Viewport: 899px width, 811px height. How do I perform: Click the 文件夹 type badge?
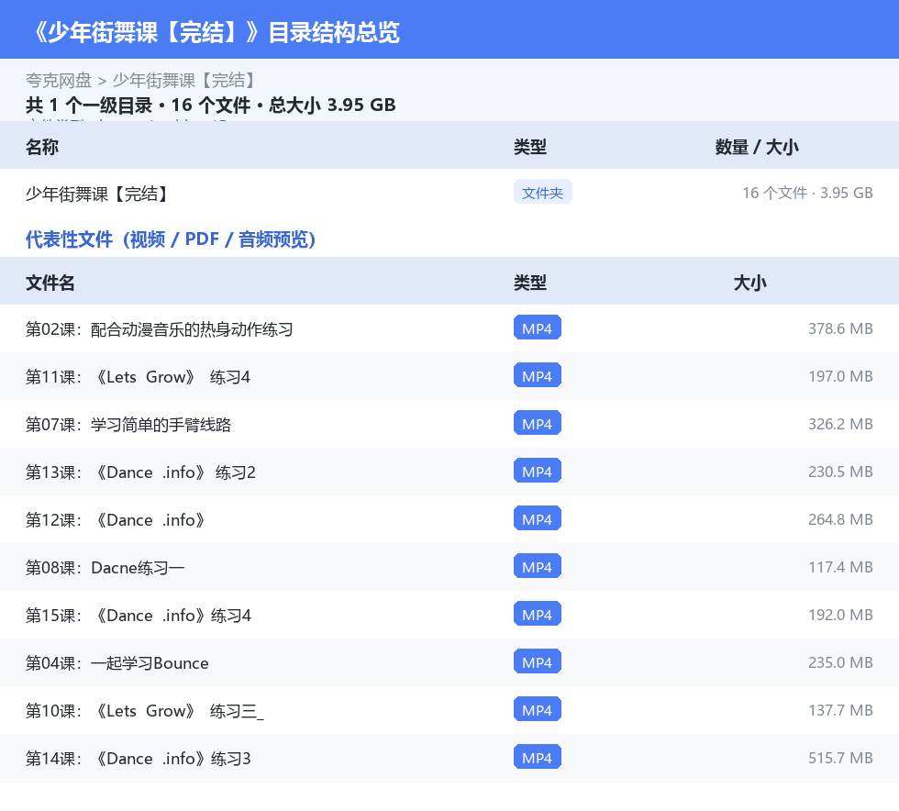pos(542,193)
